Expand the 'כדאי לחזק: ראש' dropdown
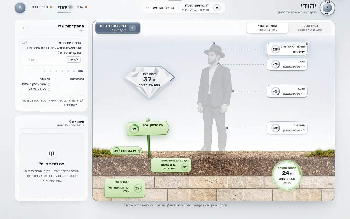350x219 pixels. [x=160, y=8]
